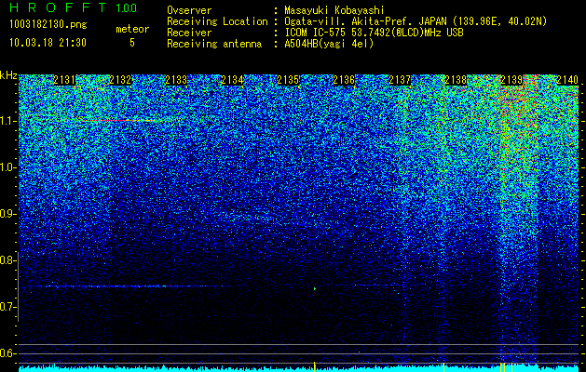Click the file name 1003182130.png

(48, 24)
